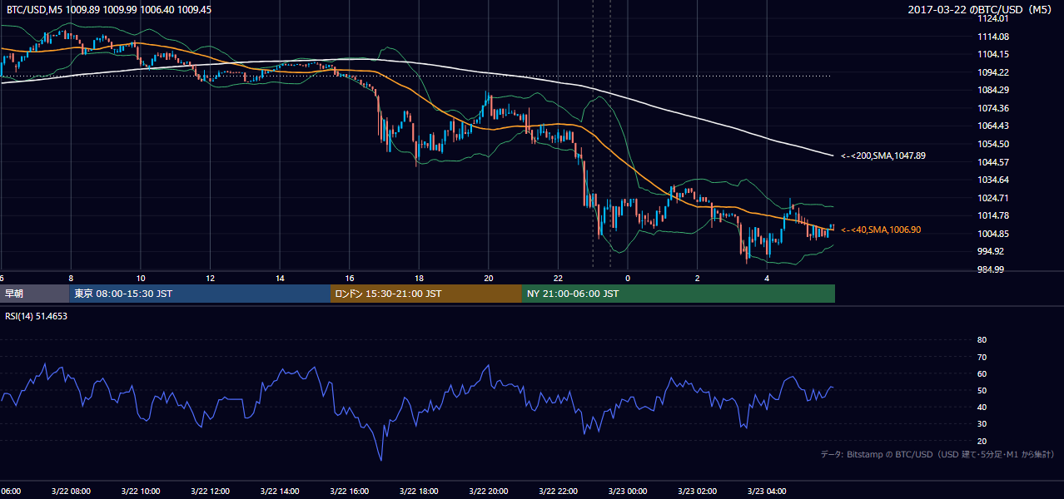Image resolution: width=1064 pixels, height=499 pixels.
Task: Click price axis value 1084.29
Action: pos(993,90)
